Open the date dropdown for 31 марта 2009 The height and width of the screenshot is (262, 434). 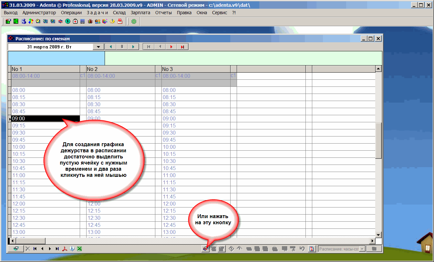pos(98,47)
